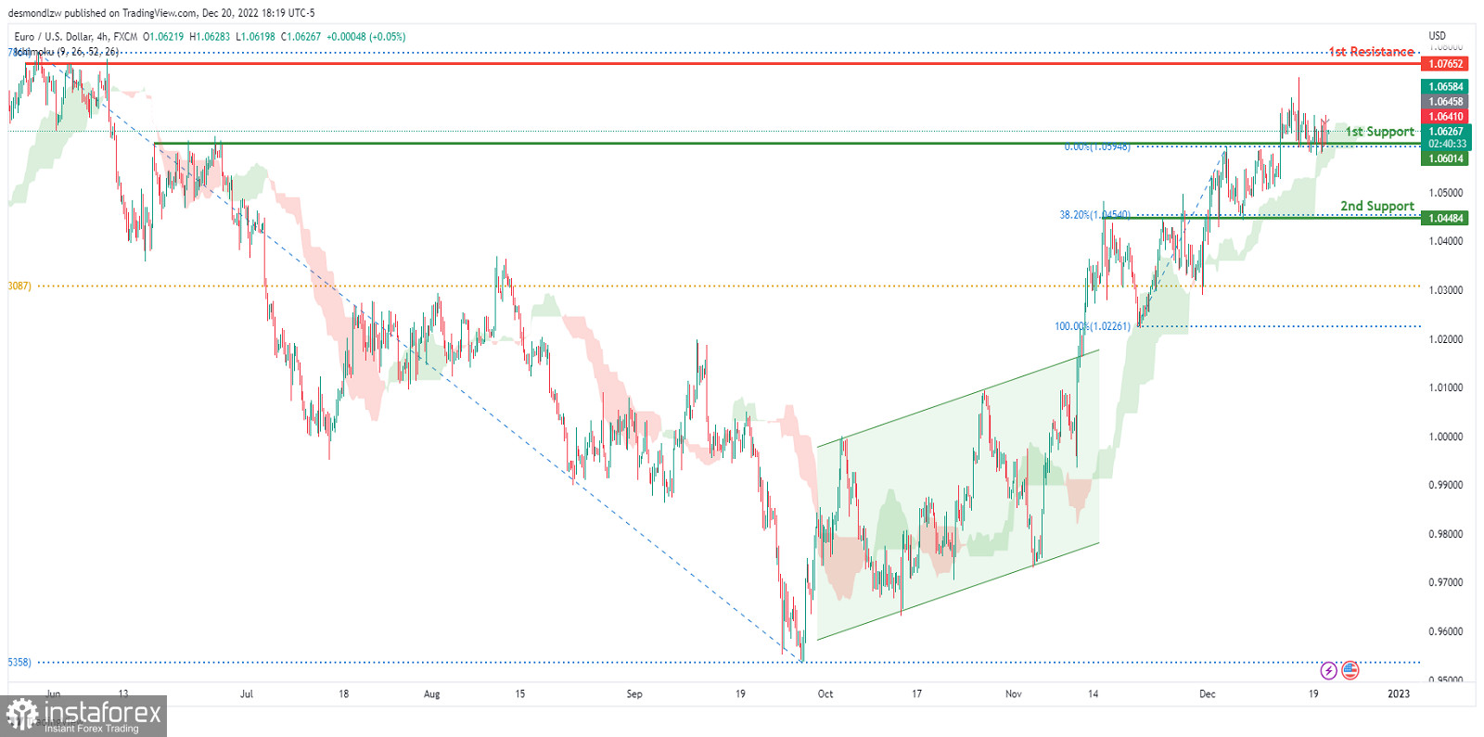Click the Nov date on time axis
The width and height of the screenshot is (1484, 737).
point(1014,693)
